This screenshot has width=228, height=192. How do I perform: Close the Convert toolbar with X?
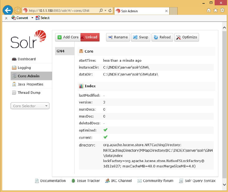click(x=6, y=18)
